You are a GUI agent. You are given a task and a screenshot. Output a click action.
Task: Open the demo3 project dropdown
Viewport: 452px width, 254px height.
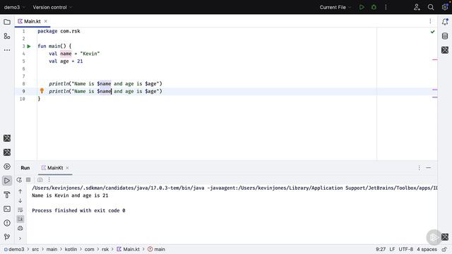(x=14, y=7)
